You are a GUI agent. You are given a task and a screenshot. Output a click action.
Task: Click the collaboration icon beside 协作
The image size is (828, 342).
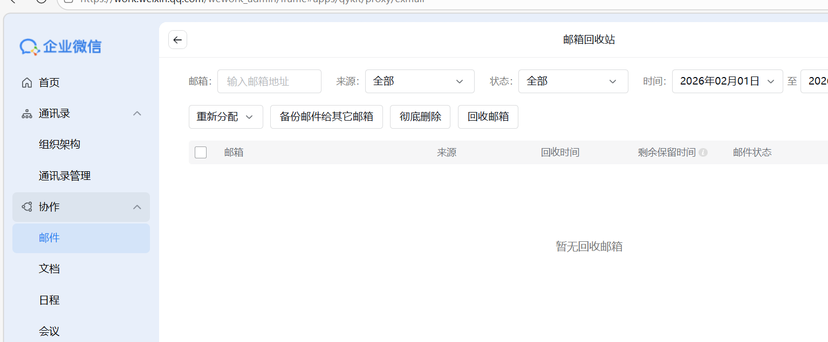coord(26,207)
